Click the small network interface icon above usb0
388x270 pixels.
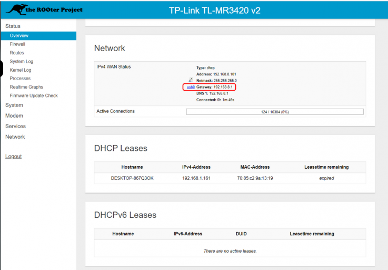191,80
